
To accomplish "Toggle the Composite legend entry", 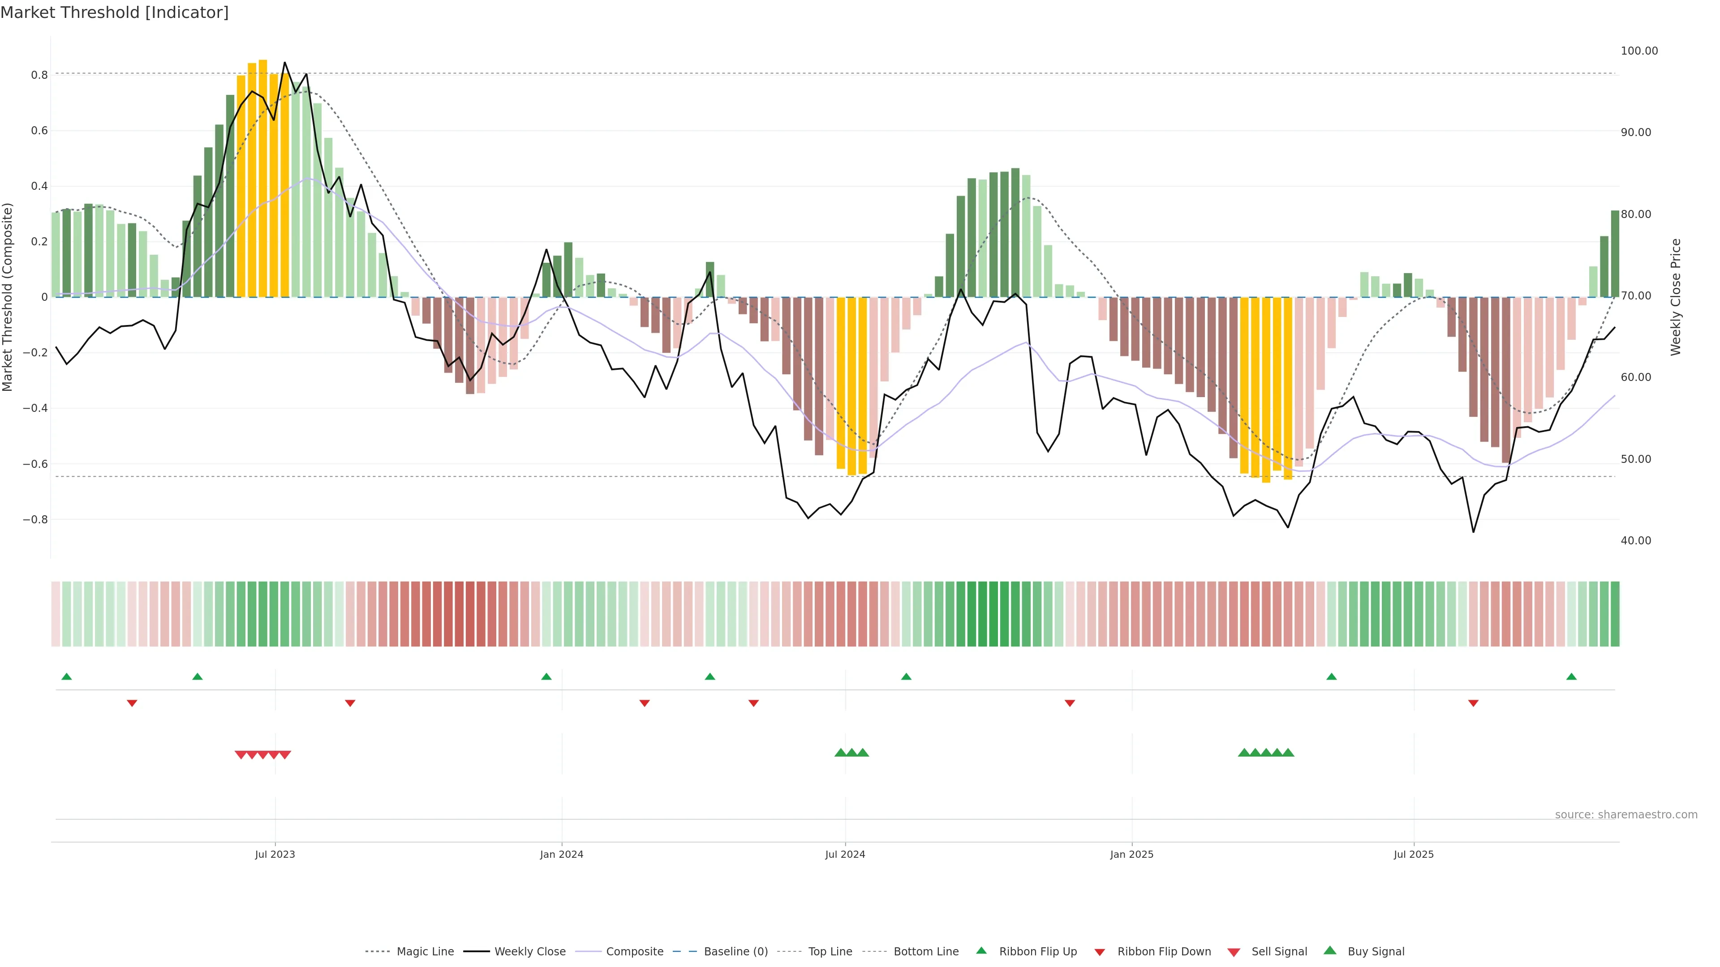I will pyautogui.click(x=634, y=952).
